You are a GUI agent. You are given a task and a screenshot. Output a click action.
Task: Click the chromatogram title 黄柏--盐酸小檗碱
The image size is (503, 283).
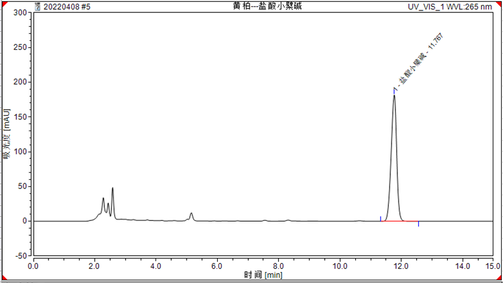click(x=258, y=6)
